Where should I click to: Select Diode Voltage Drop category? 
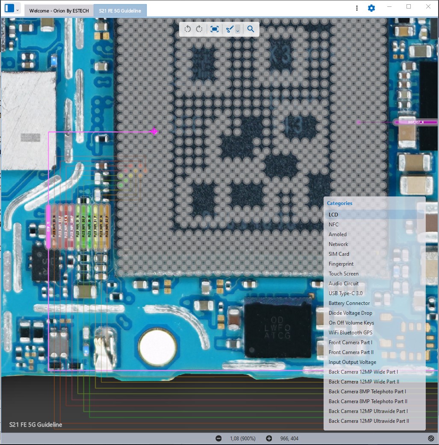(x=350, y=313)
